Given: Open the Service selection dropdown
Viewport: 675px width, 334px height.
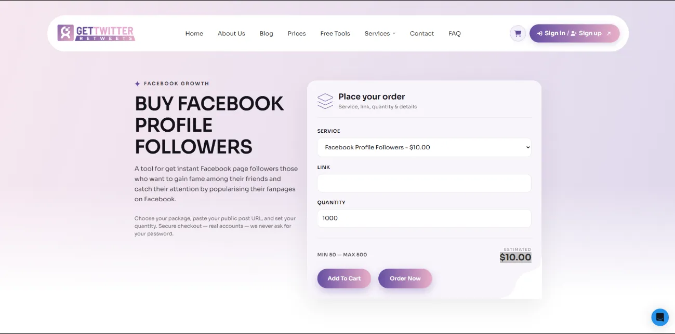Looking at the screenshot, I should click(x=424, y=147).
